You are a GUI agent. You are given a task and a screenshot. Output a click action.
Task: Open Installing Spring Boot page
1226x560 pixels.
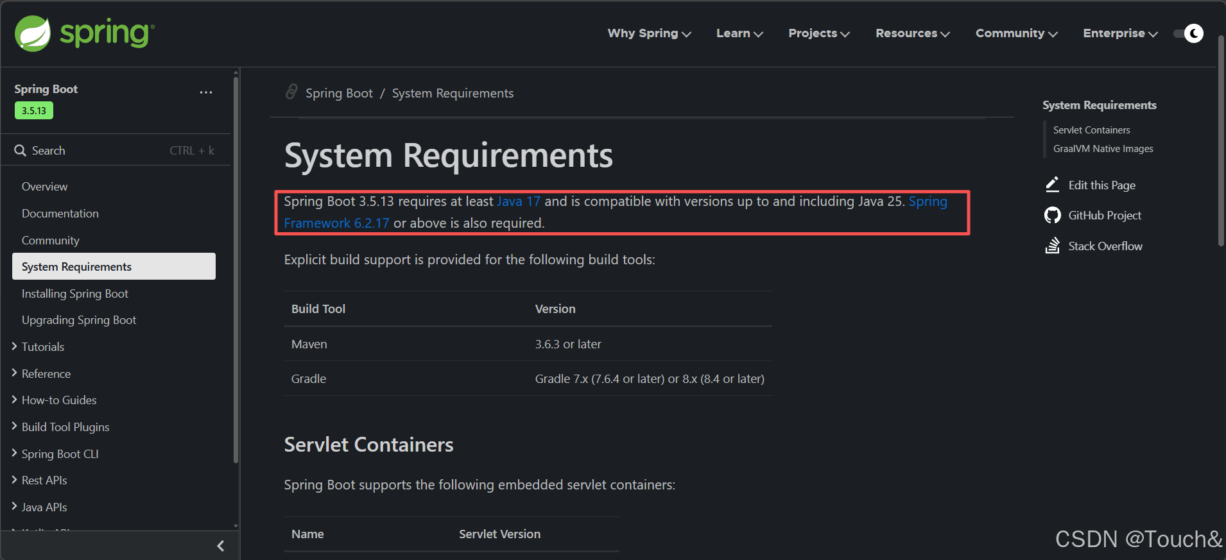75,294
